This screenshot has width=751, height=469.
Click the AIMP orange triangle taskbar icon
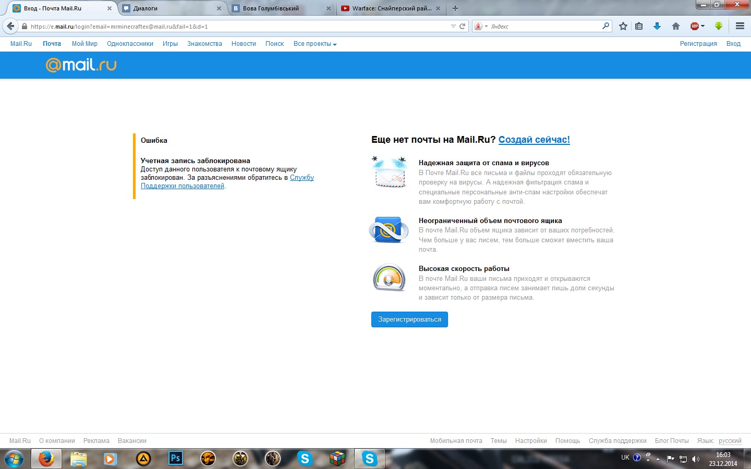pos(143,459)
